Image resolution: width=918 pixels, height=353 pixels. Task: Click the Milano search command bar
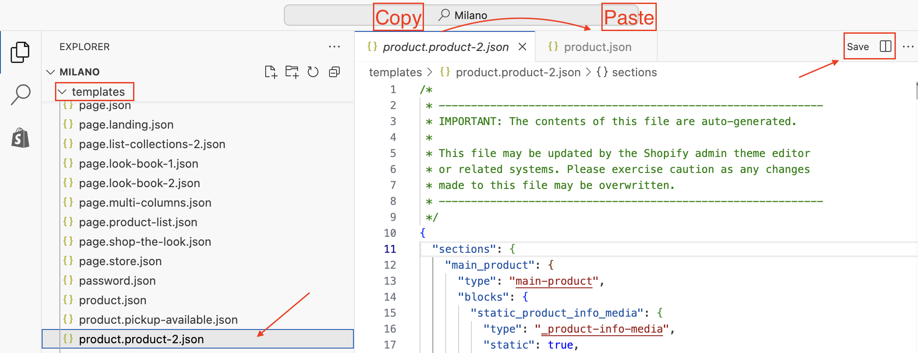click(470, 16)
